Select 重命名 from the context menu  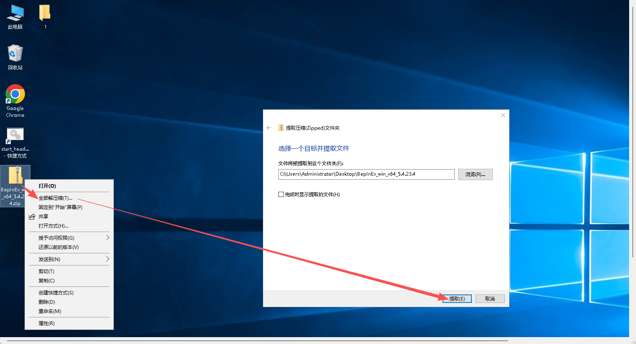(x=50, y=311)
